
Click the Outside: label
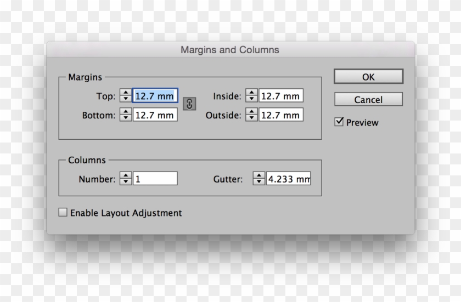(223, 115)
